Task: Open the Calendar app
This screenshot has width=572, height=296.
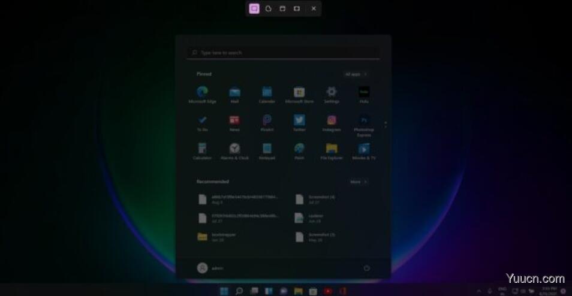Action: pos(267,95)
